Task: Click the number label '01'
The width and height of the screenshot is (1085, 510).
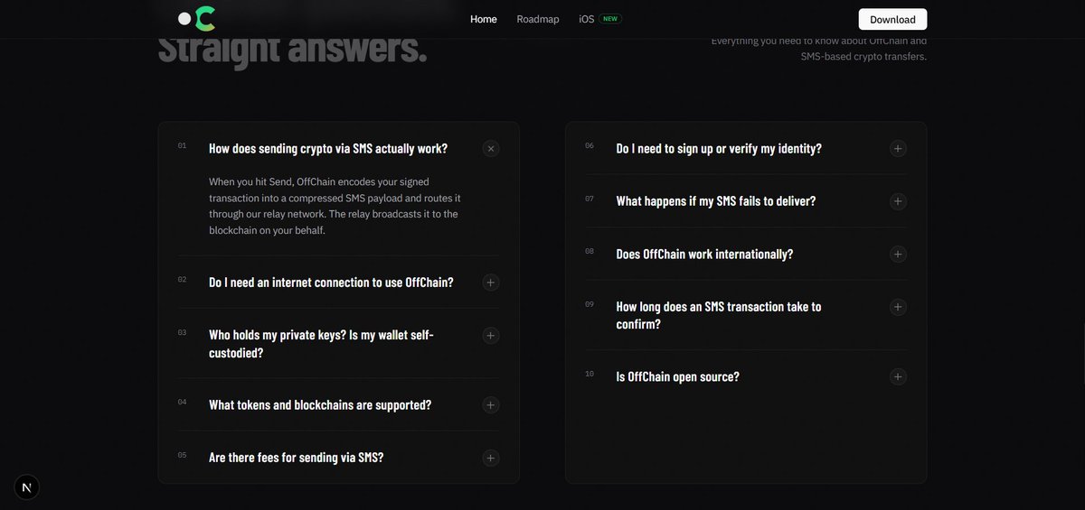Action: click(182, 145)
